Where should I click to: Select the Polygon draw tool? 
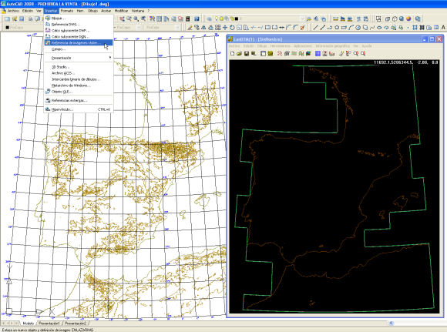(x=337, y=28)
